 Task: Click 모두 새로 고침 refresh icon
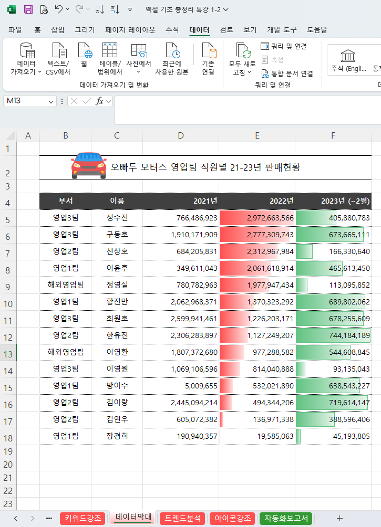tap(243, 50)
